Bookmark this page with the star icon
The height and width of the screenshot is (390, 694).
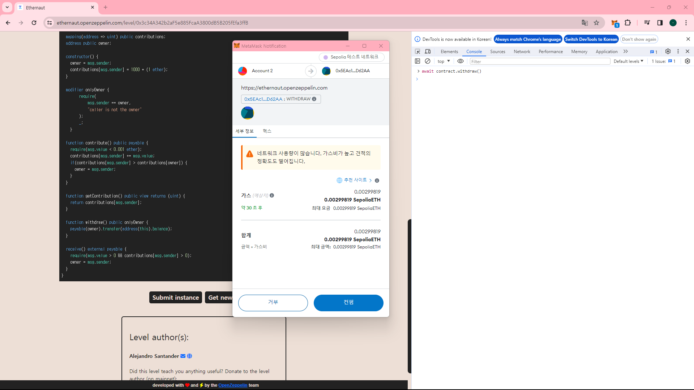[x=596, y=23]
